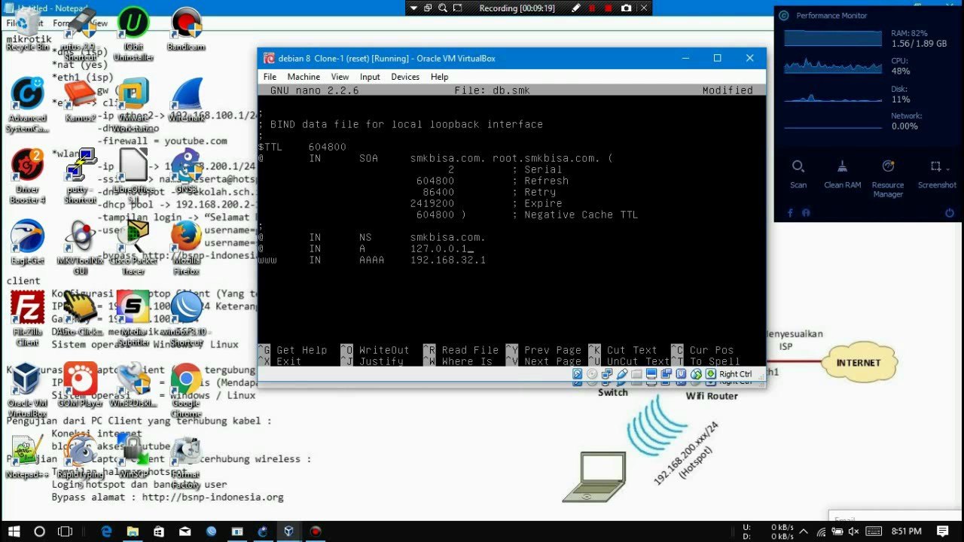Click the shared folders indicator in VirtualBox status bar
Viewport: 964px width, 542px height.
636,374
